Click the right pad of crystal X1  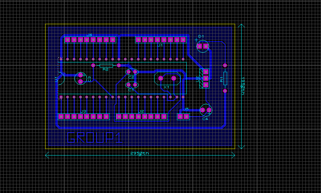(x=174, y=78)
